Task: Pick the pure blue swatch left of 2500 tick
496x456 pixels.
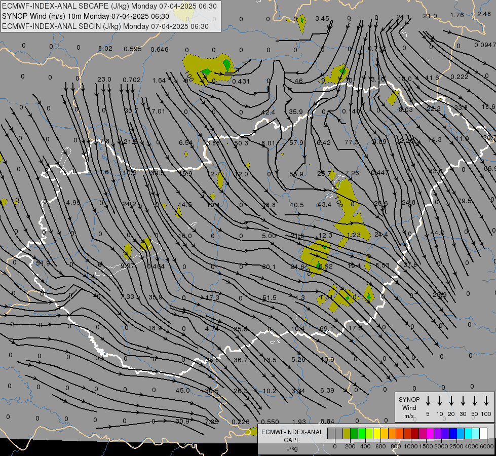Action: coord(452,434)
